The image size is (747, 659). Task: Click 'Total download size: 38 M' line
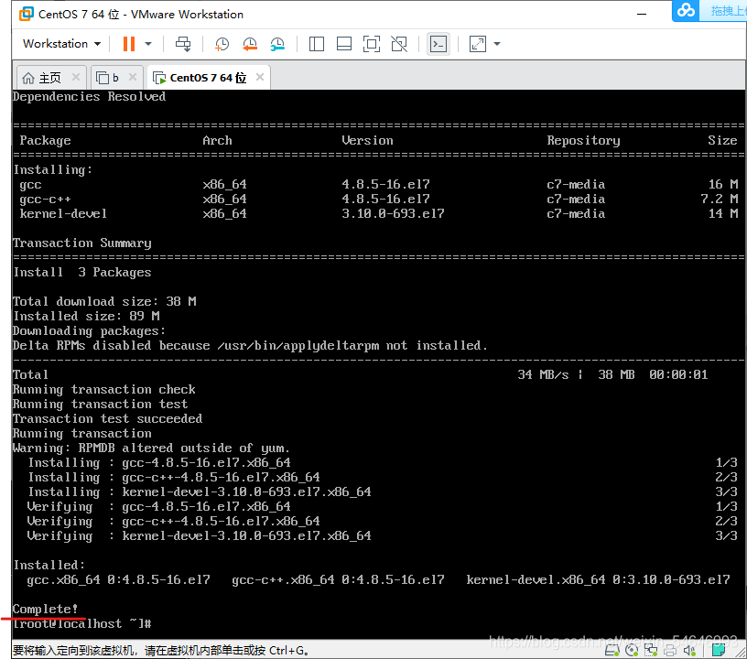(104, 301)
